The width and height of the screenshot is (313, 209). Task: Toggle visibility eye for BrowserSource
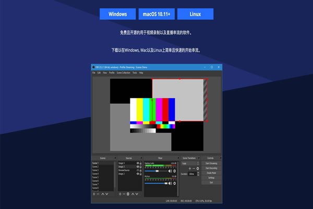click(138, 170)
